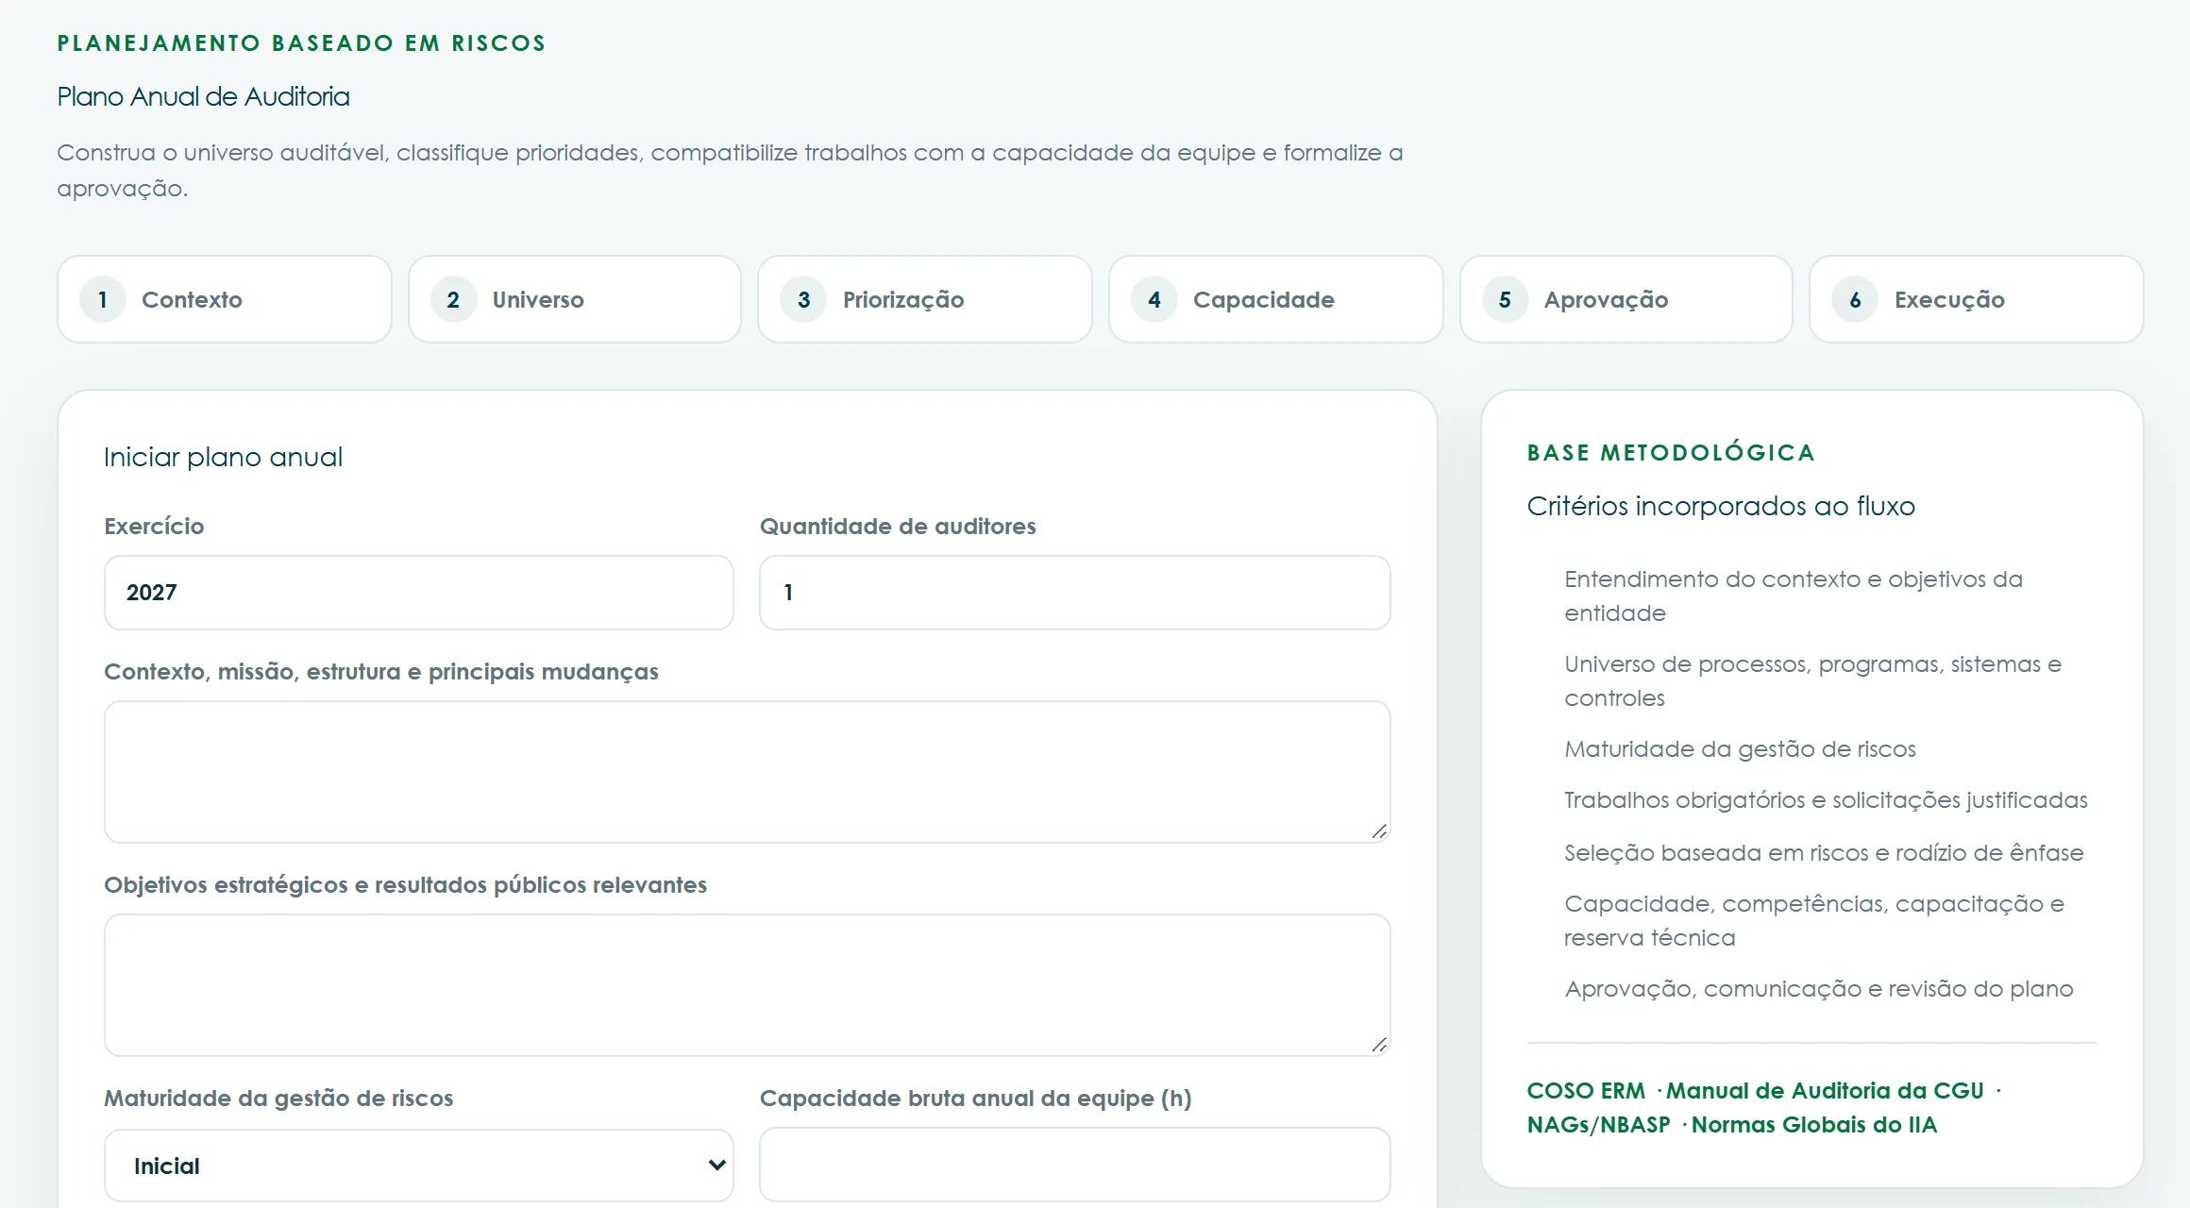Click "Trabalhos obrigatórios e solicitações justificadas" item
The height and width of the screenshot is (1208, 2190).
pos(1826,800)
